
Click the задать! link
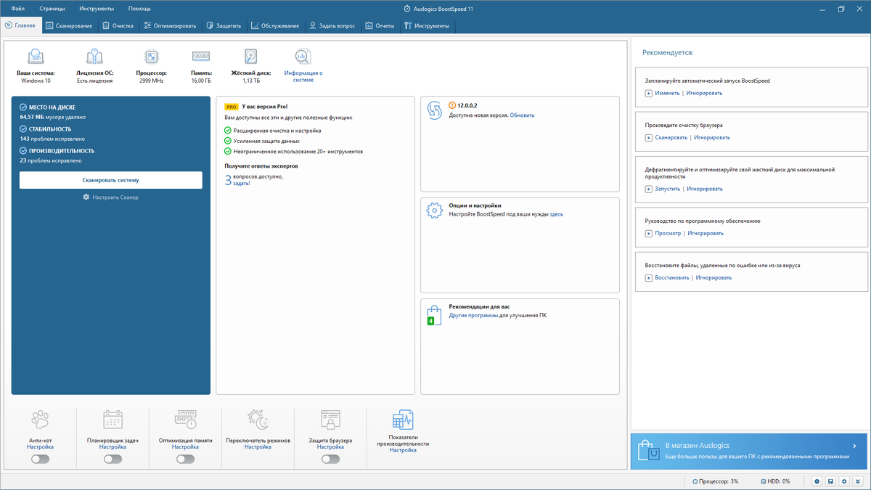point(242,184)
